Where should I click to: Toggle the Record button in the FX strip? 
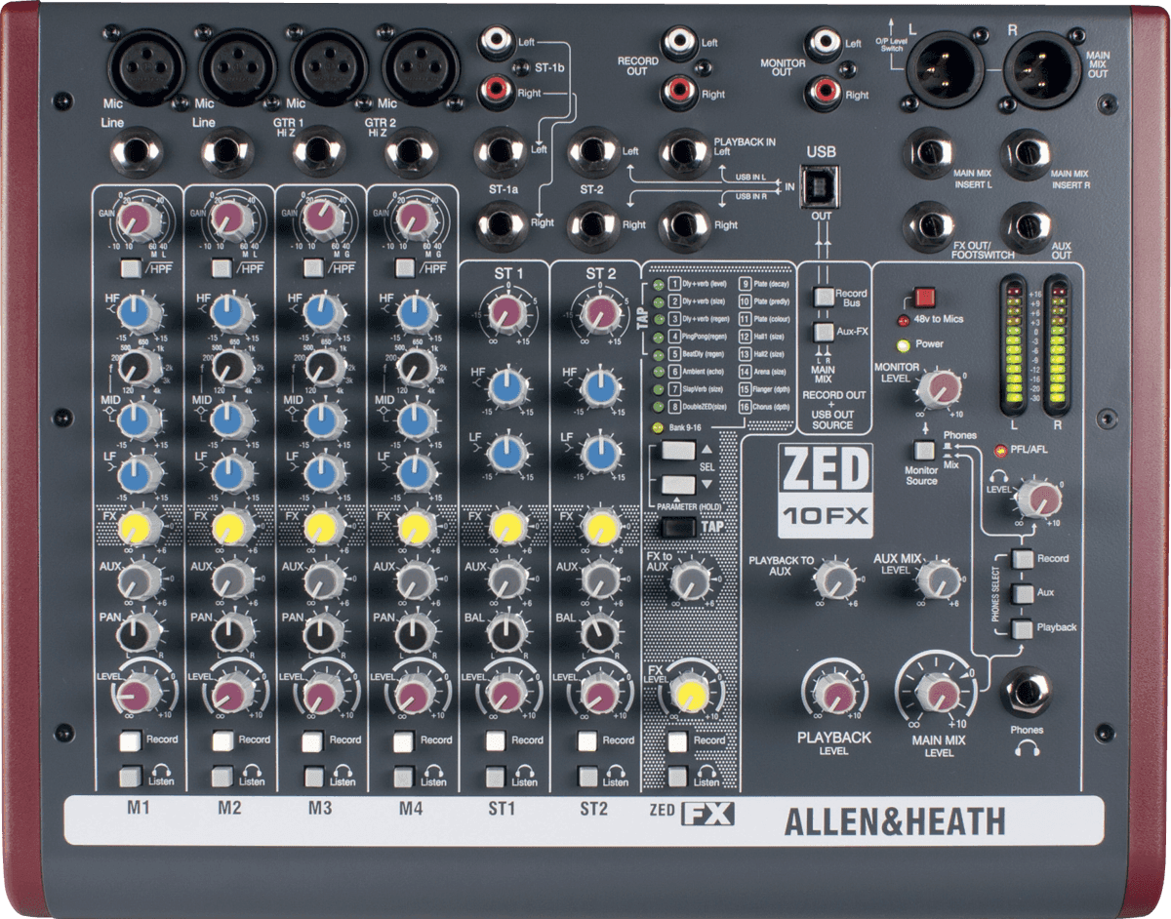tap(678, 741)
